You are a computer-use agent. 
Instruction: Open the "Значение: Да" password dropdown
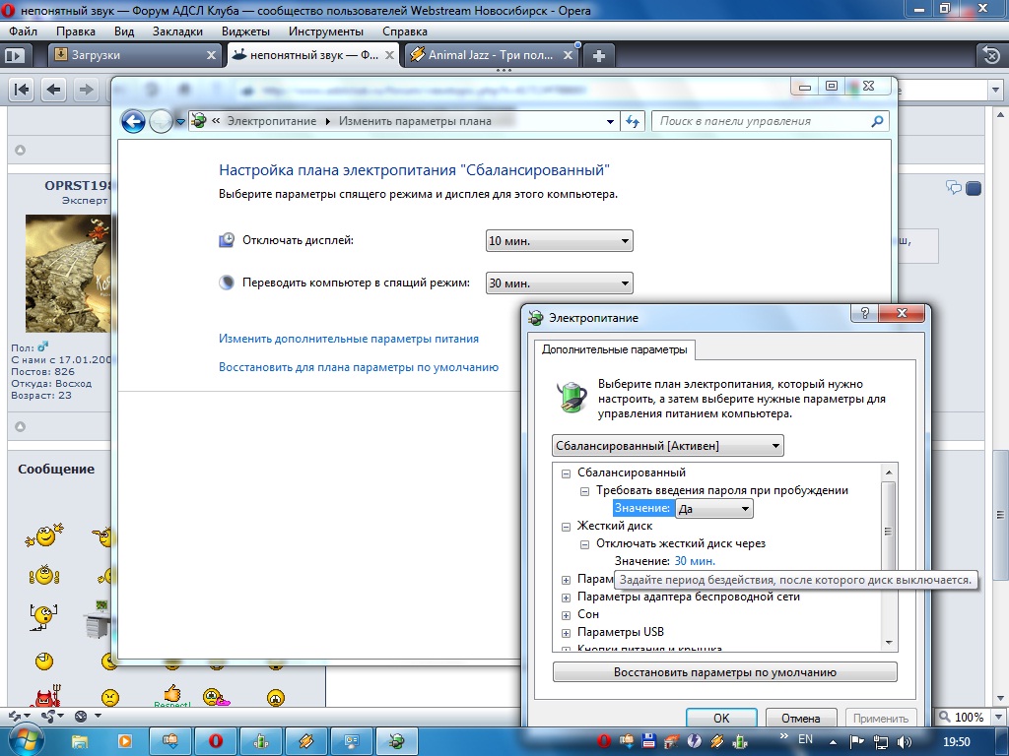pyautogui.click(x=714, y=509)
